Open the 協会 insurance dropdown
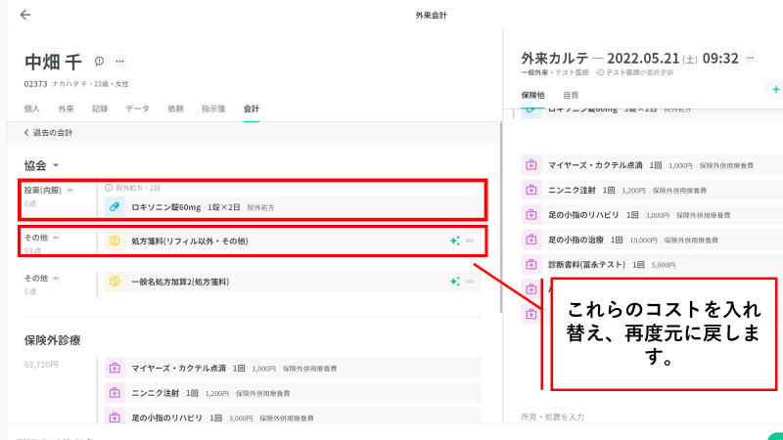The height and width of the screenshot is (440, 783). coord(41,165)
